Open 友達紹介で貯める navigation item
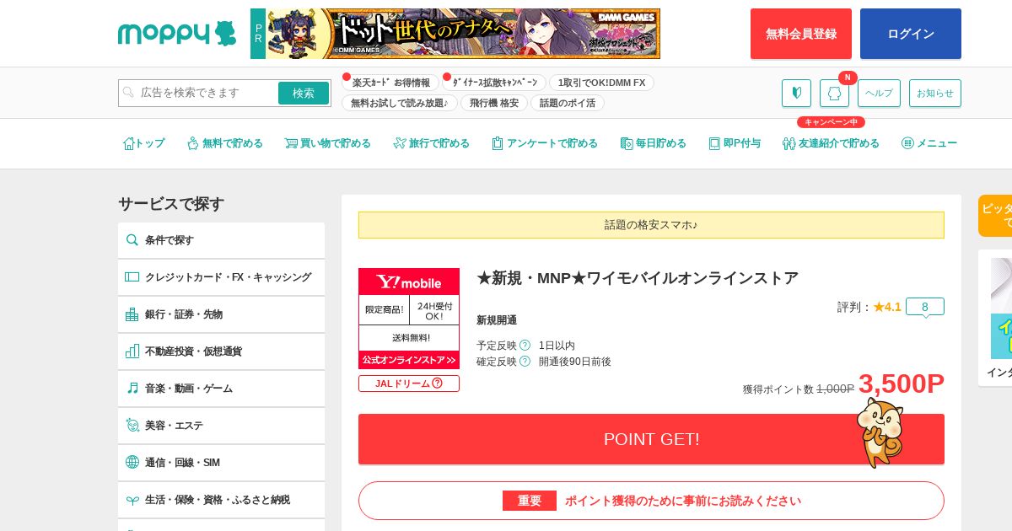Screen dimensions: 1012x531 click(831, 143)
